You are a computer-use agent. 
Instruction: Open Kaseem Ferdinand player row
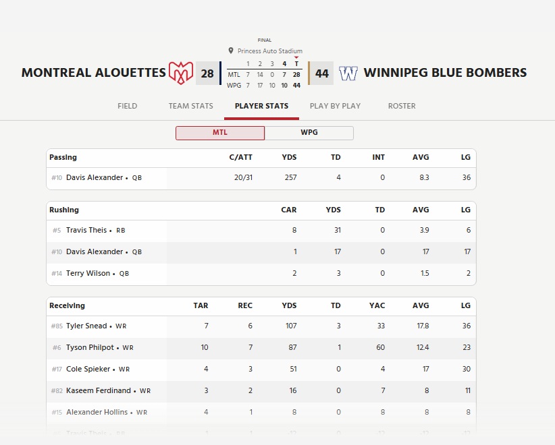pos(261,391)
